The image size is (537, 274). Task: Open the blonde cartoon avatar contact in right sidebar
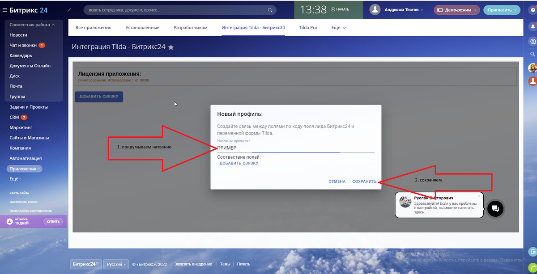(533, 68)
